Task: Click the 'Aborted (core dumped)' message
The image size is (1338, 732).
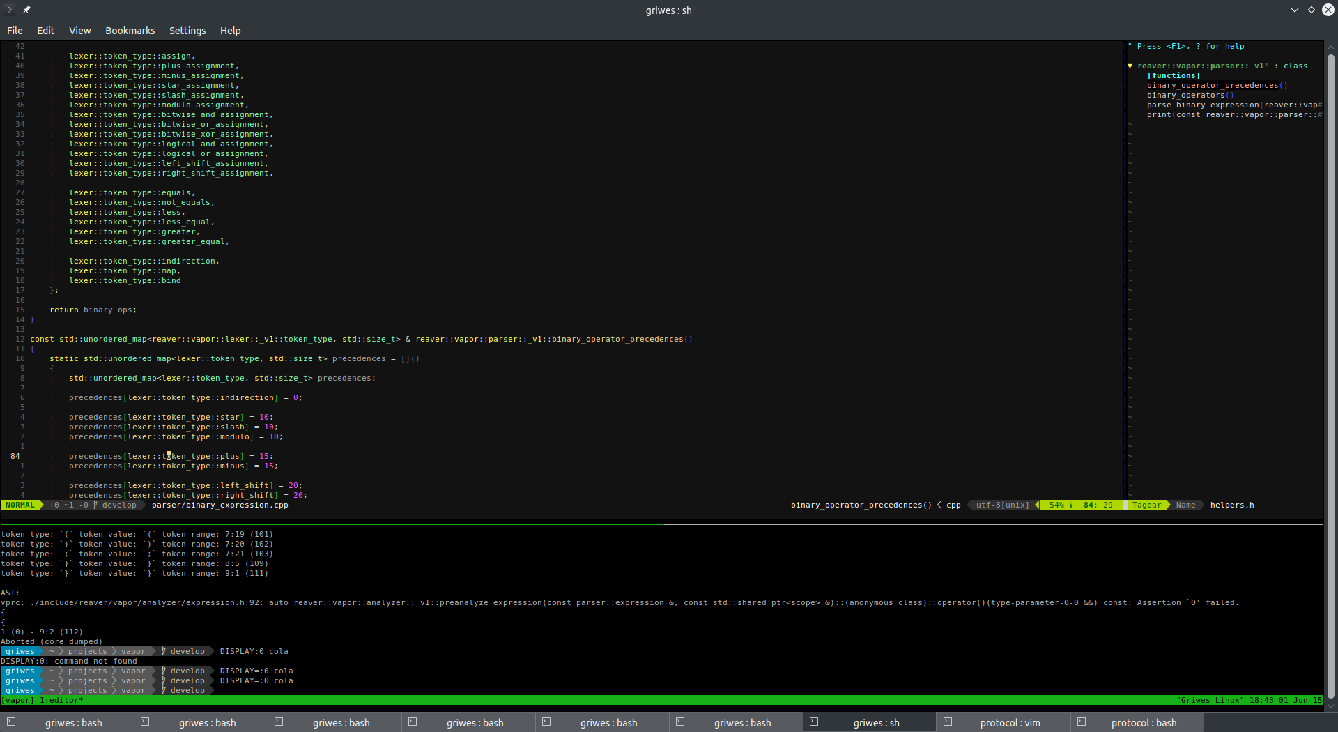Action: (52, 642)
